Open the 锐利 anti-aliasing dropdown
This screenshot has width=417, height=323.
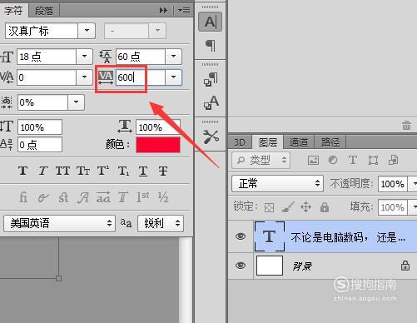coord(161,223)
